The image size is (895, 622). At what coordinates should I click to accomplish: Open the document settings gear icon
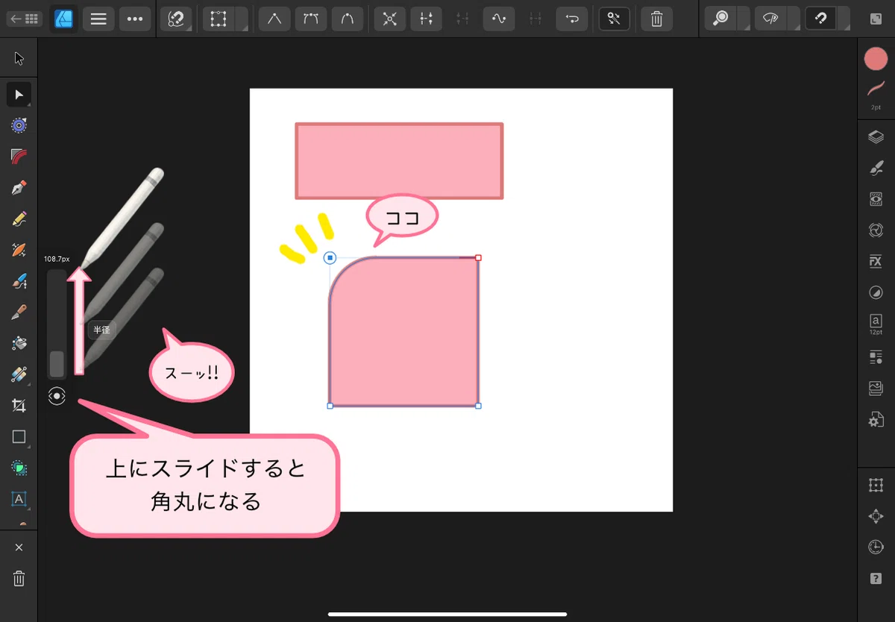[876, 420]
